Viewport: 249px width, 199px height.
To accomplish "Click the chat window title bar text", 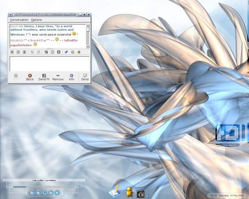I will pos(47,15).
